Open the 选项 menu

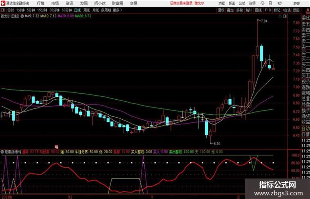coord(252,3)
